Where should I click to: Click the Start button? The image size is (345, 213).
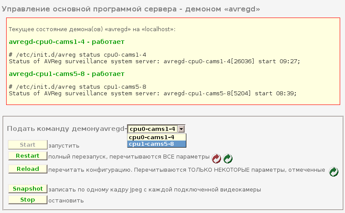click(x=28, y=144)
